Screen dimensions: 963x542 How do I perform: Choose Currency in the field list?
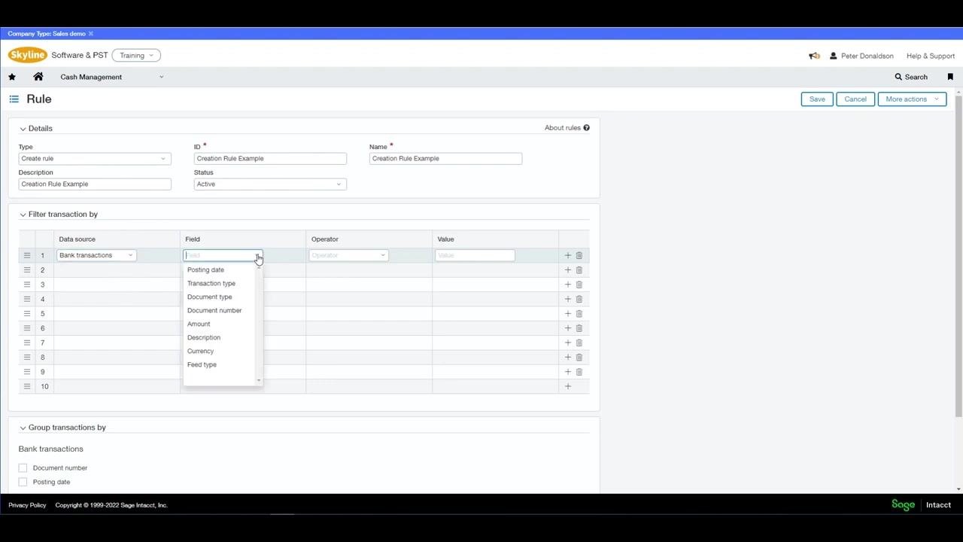pyautogui.click(x=201, y=352)
